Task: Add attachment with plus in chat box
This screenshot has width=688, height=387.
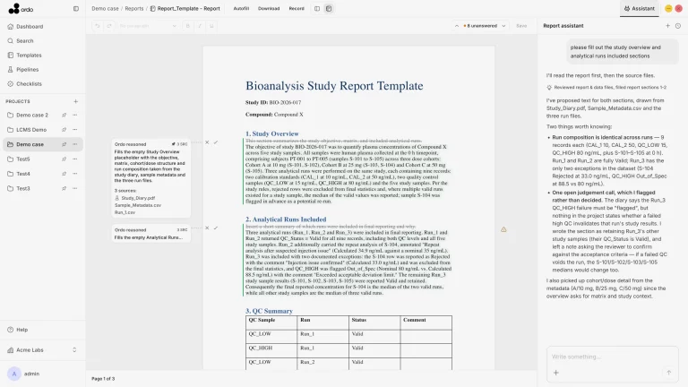Action: pos(556,373)
